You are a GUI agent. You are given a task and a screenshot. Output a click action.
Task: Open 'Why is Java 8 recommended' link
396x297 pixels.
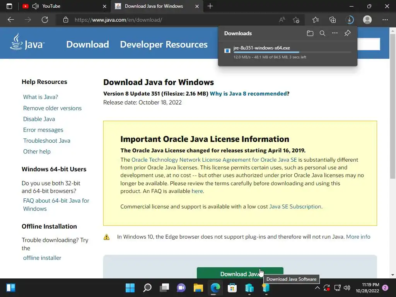coord(248,94)
